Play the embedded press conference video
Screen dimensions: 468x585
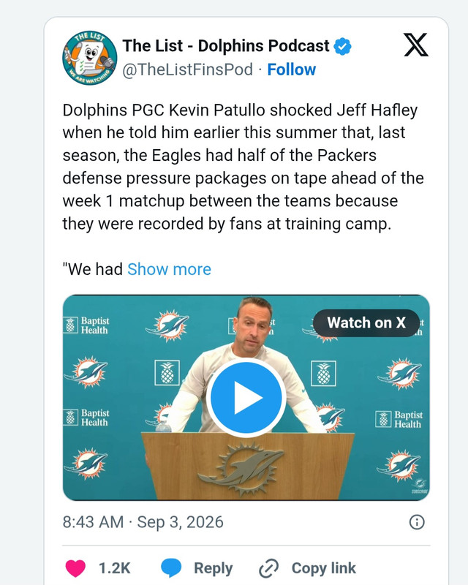point(246,398)
